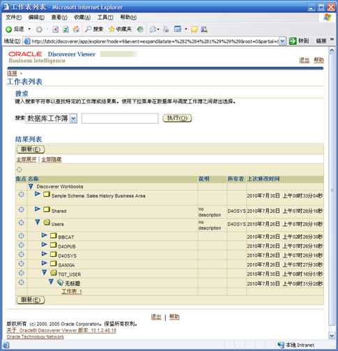Click the 无标题 workbook icon
The width and height of the screenshot is (338, 351).
pos(60,282)
